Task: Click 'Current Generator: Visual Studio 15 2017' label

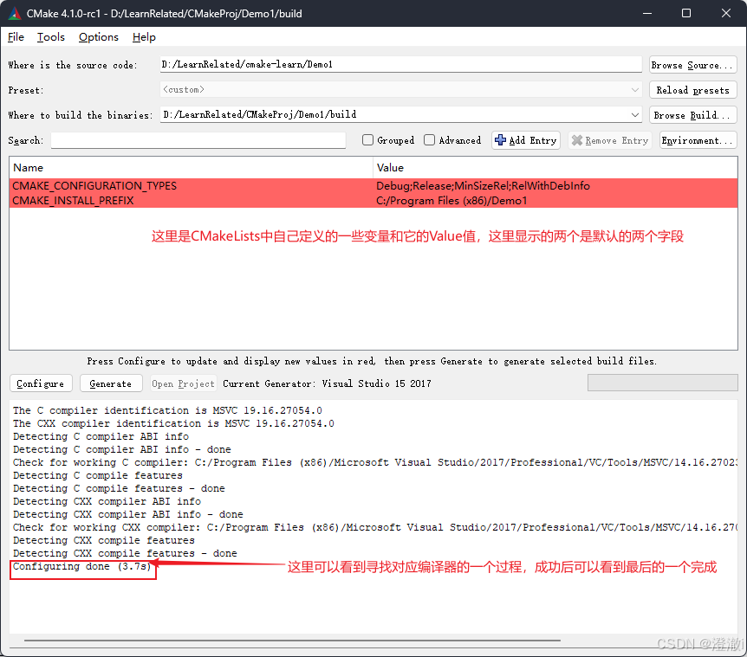Action: pos(327,383)
